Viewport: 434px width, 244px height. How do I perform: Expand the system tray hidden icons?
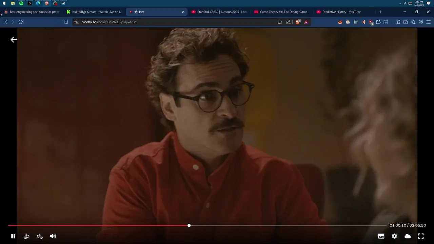[x=400, y=3]
